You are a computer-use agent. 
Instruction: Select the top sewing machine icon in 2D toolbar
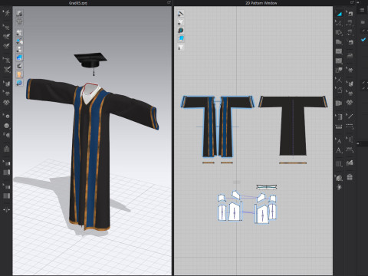[x=350, y=14]
